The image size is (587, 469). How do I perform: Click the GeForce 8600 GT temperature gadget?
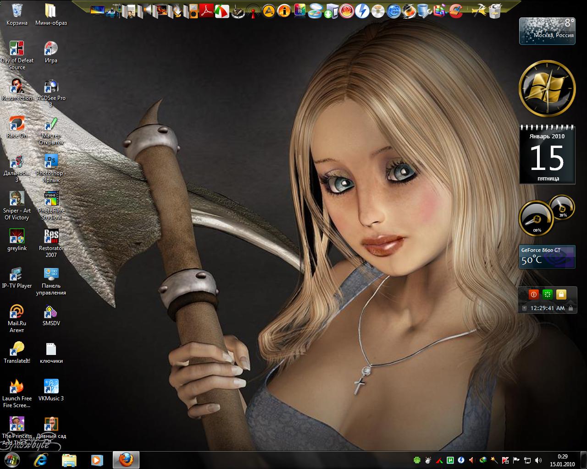[x=547, y=257]
